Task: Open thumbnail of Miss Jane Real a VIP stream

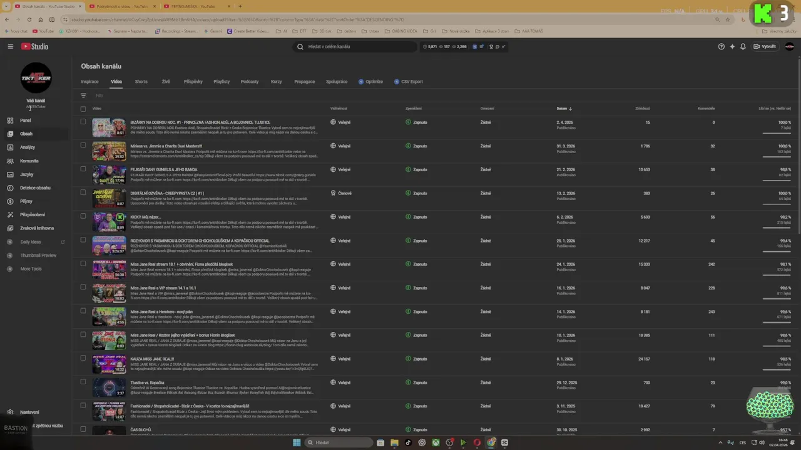Action: 109,293
